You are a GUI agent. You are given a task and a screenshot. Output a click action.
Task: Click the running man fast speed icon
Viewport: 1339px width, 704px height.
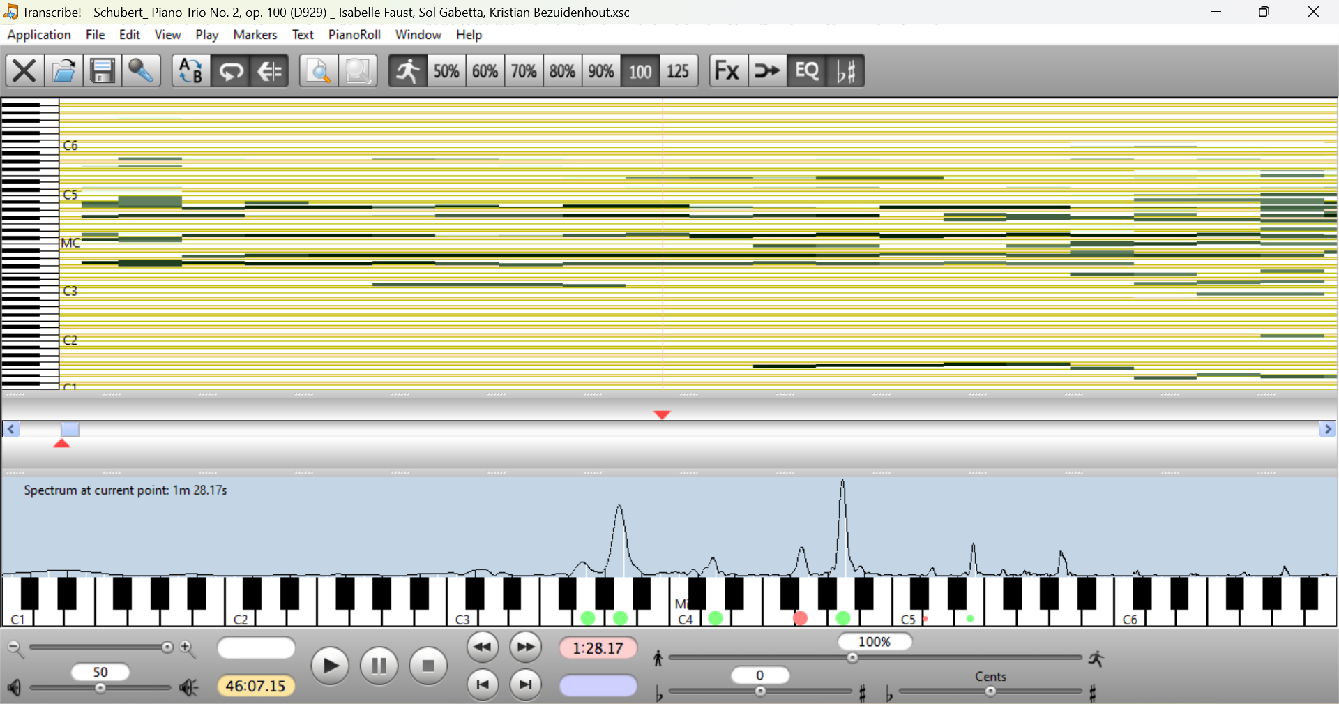click(x=1096, y=658)
